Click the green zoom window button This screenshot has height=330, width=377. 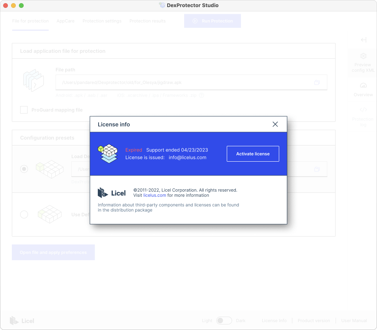point(21,5)
